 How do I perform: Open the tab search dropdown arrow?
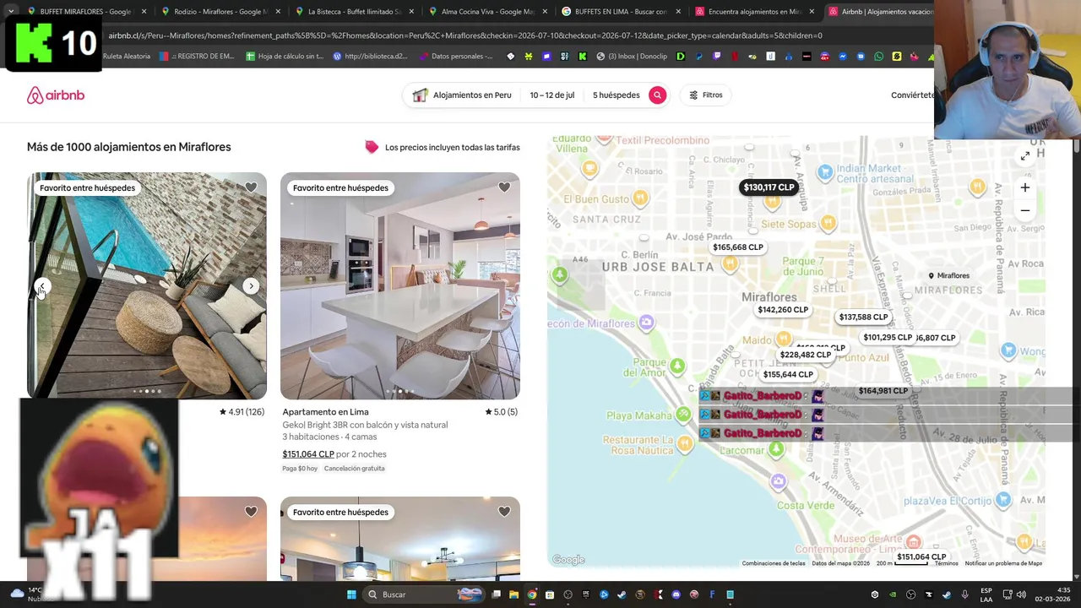(x=10, y=12)
